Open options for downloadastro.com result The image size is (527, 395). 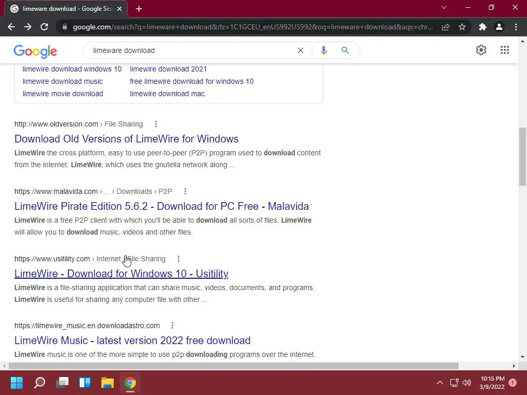(x=172, y=326)
